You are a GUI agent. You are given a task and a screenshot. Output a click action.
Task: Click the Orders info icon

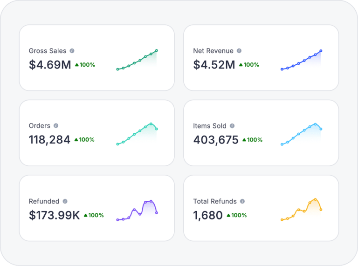(x=56, y=126)
